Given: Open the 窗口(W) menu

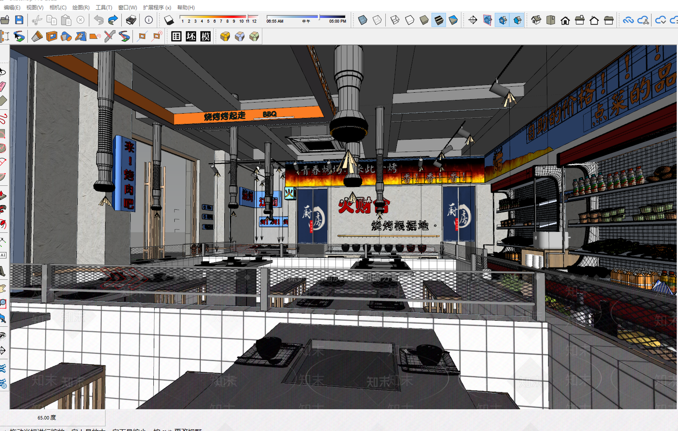Looking at the screenshot, I should [x=128, y=7].
